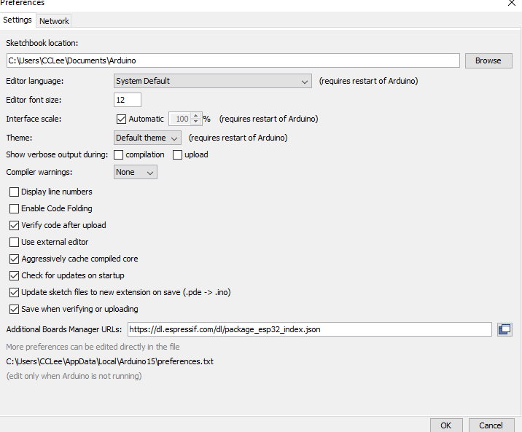Toggle Use external editor checkbox
The height and width of the screenshot is (432, 522).
pyautogui.click(x=15, y=243)
